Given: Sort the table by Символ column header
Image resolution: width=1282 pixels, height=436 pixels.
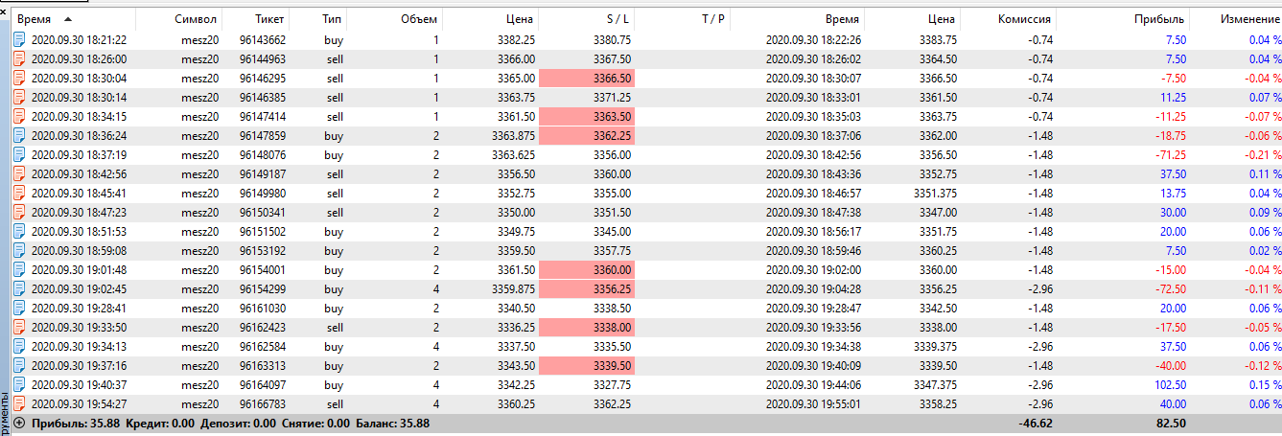Looking at the screenshot, I should [196, 18].
